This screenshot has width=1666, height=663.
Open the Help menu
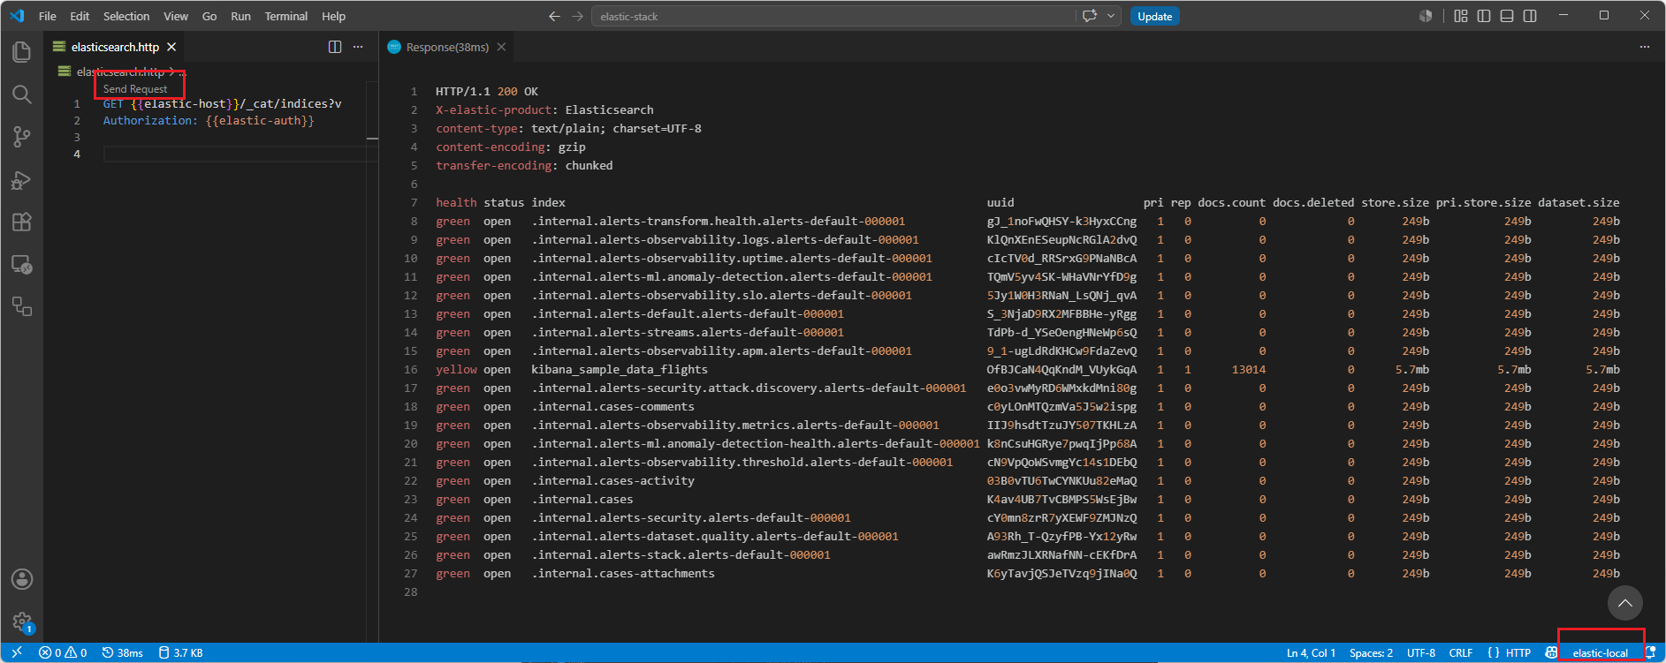click(x=333, y=16)
